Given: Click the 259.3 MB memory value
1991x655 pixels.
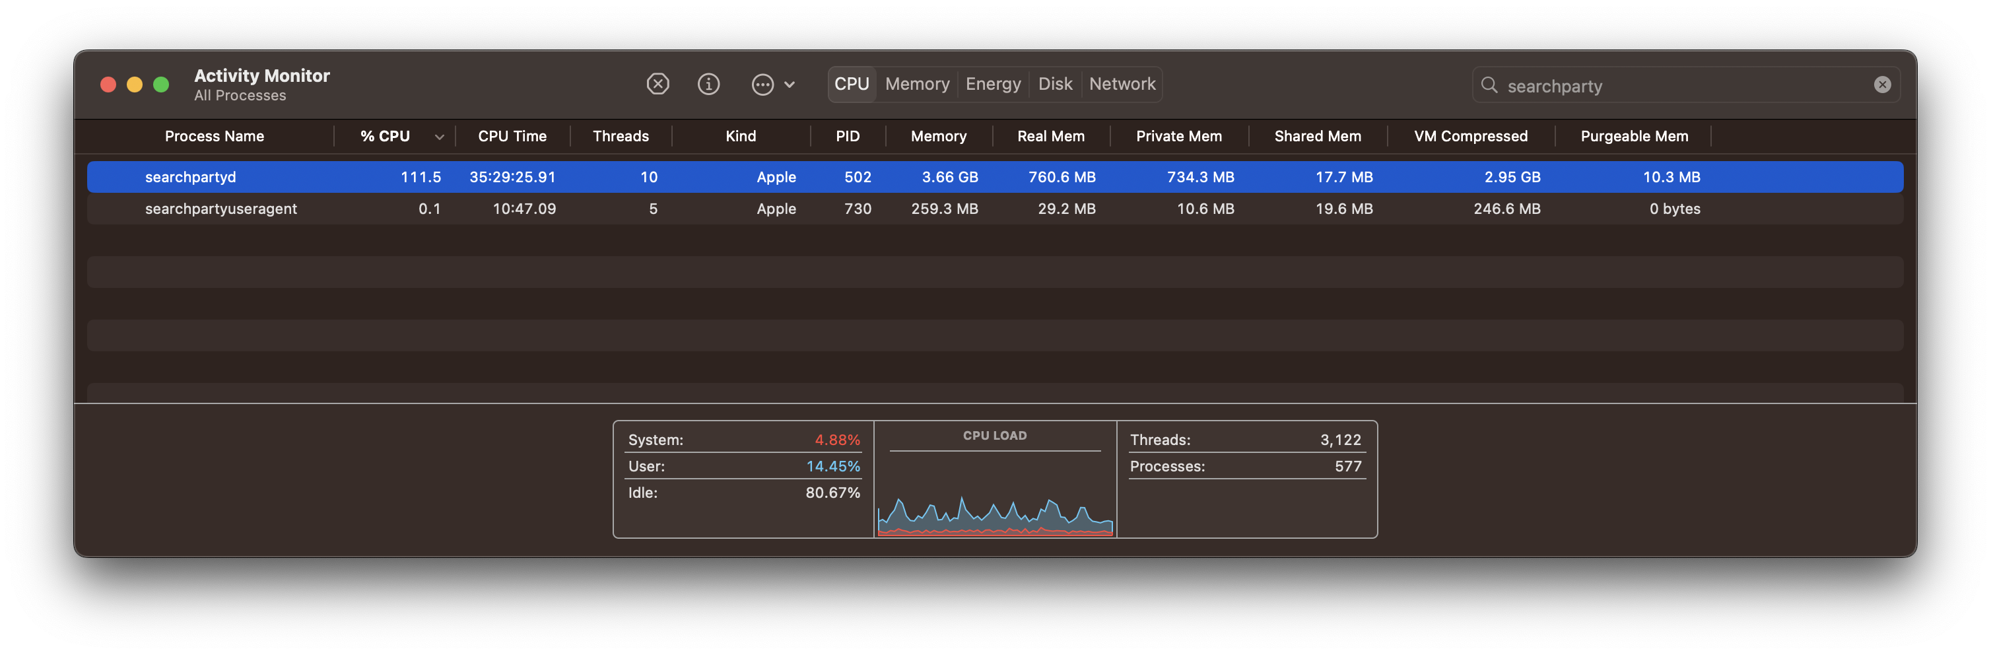Looking at the screenshot, I should click(x=944, y=209).
